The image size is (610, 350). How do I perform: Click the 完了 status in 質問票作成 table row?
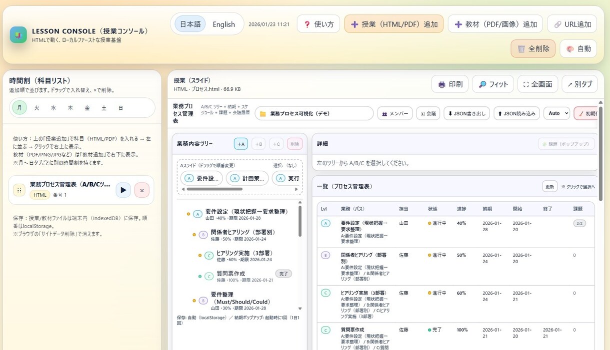(435, 330)
